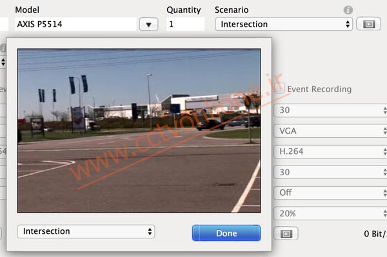
Task: Open the VGA resolution dropdown
Action: [330, 131]
